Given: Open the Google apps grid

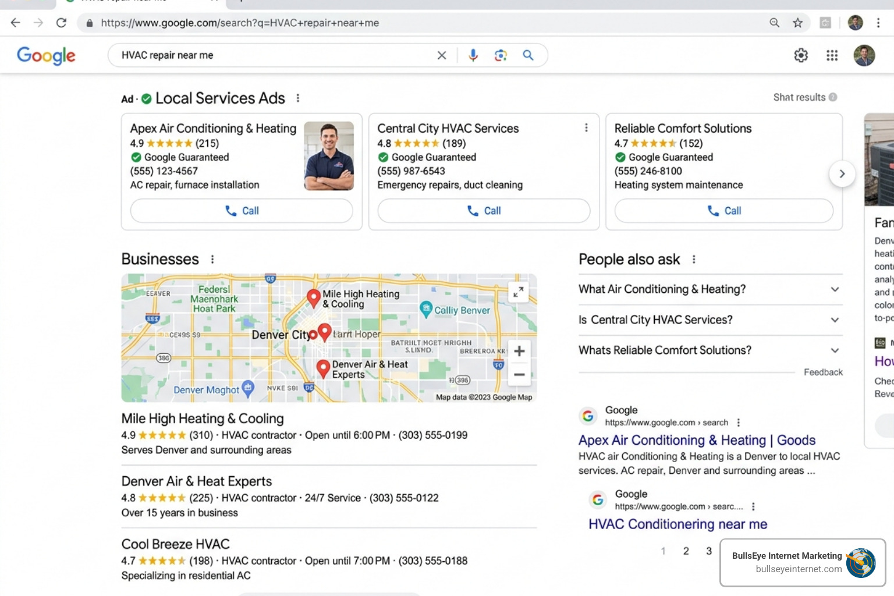Looking at the screenshot, I should 832,55.
